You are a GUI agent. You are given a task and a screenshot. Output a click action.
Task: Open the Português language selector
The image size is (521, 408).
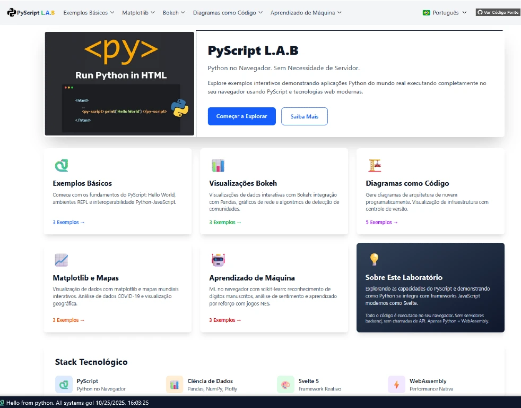(445, 13)
